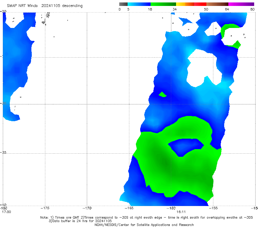Click the blue pocket enclosed by the green wind area

186,147
